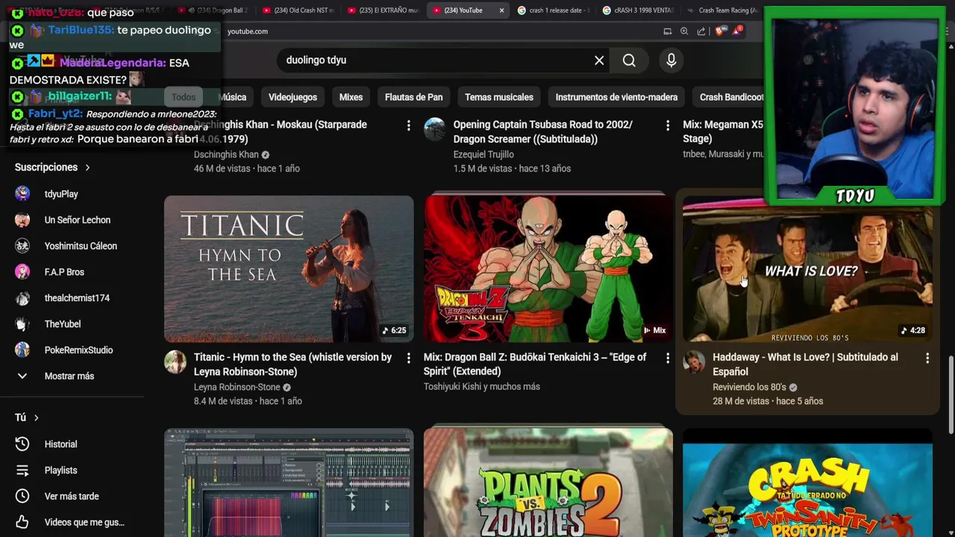This screenshot has width=955, height=537.
Task: Click the page vertical scrollbar
Action: coord(951,394)
